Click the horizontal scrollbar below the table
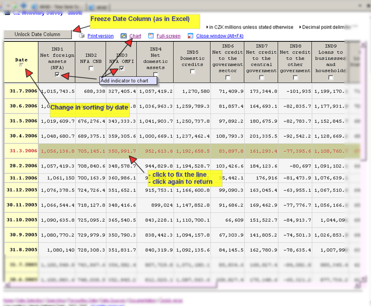This screenshot has width=371, height=306. coord(182,286)
